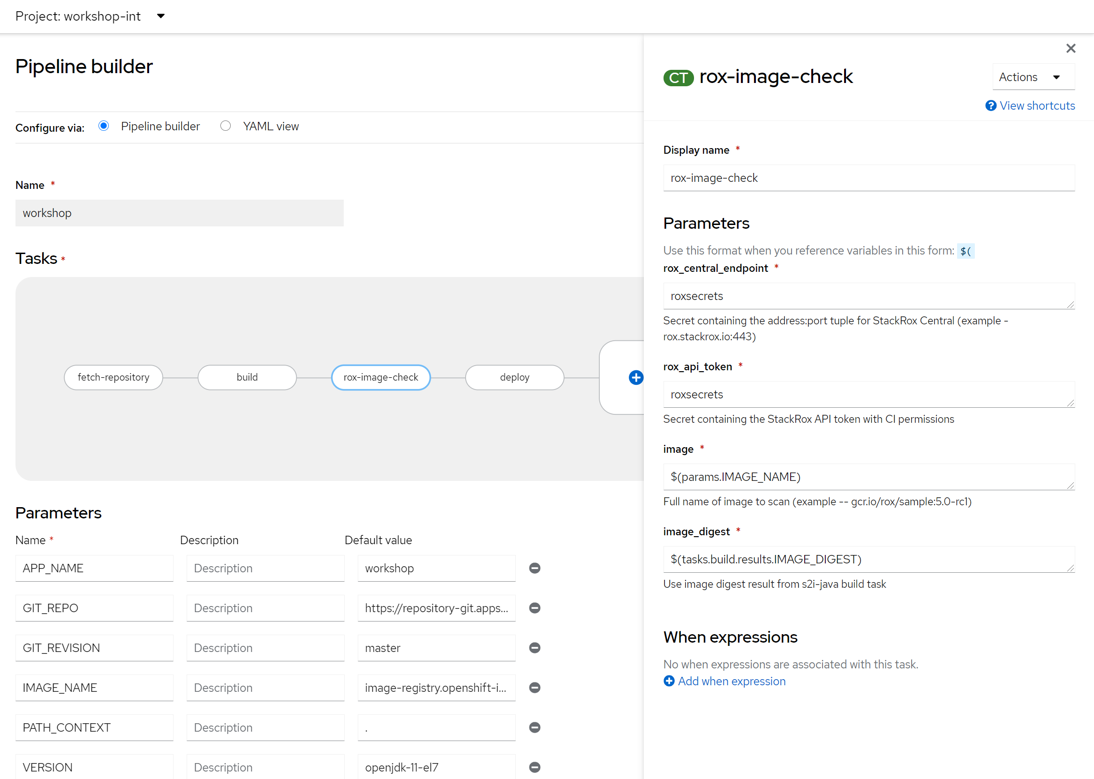Image resolution: width=1094 pixels, height=779 pixels.
Task: Click the IMAGE_NAME name field
Action: click(94, 688)
